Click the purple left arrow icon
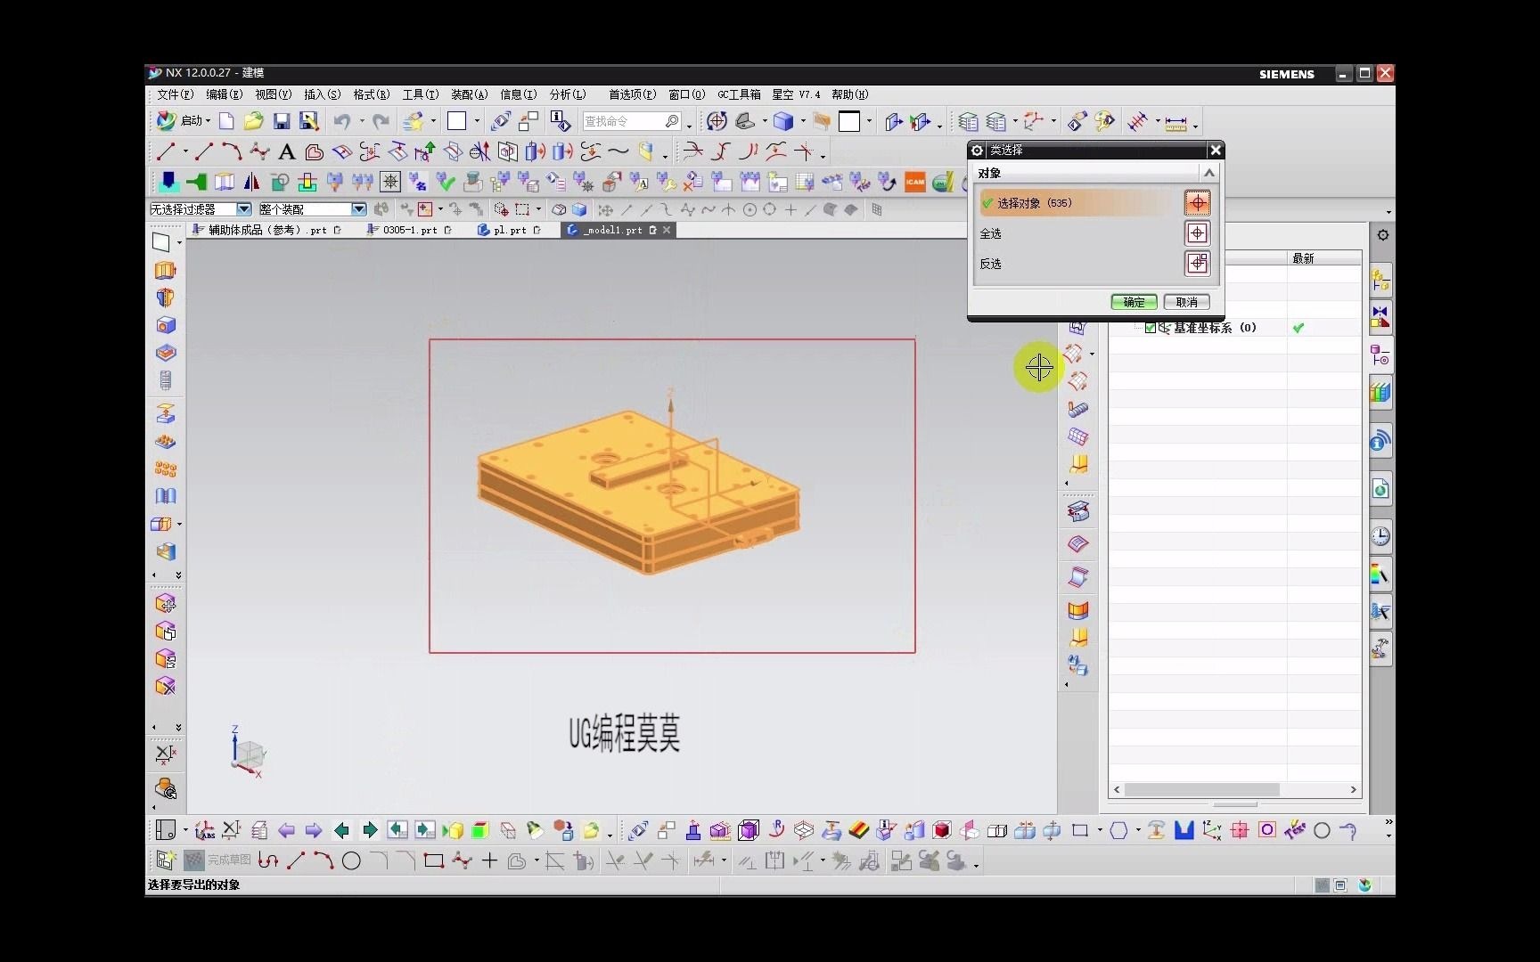This screenshot has height=962, width=1540. [286, 831]
